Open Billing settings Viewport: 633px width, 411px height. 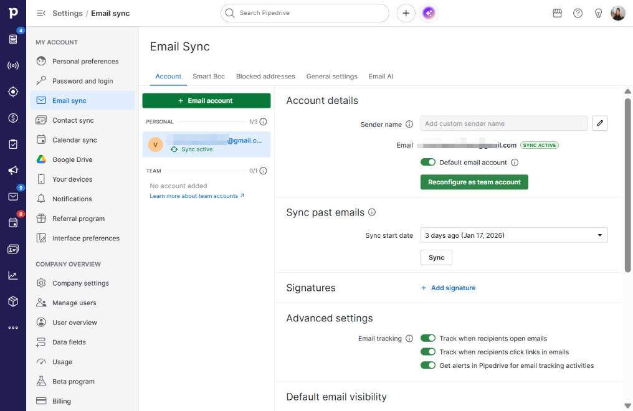pyautogui.click(x=82, y=401)
